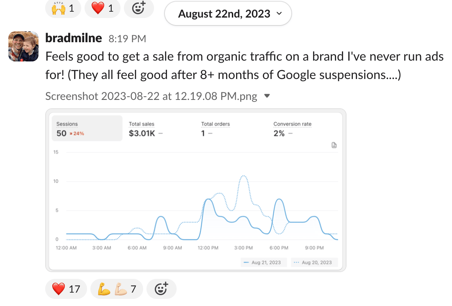This screenshot has height=306, width=452.
Task: Click the 8:19 PM message timestamp
Action: click(x=127, y=39)
